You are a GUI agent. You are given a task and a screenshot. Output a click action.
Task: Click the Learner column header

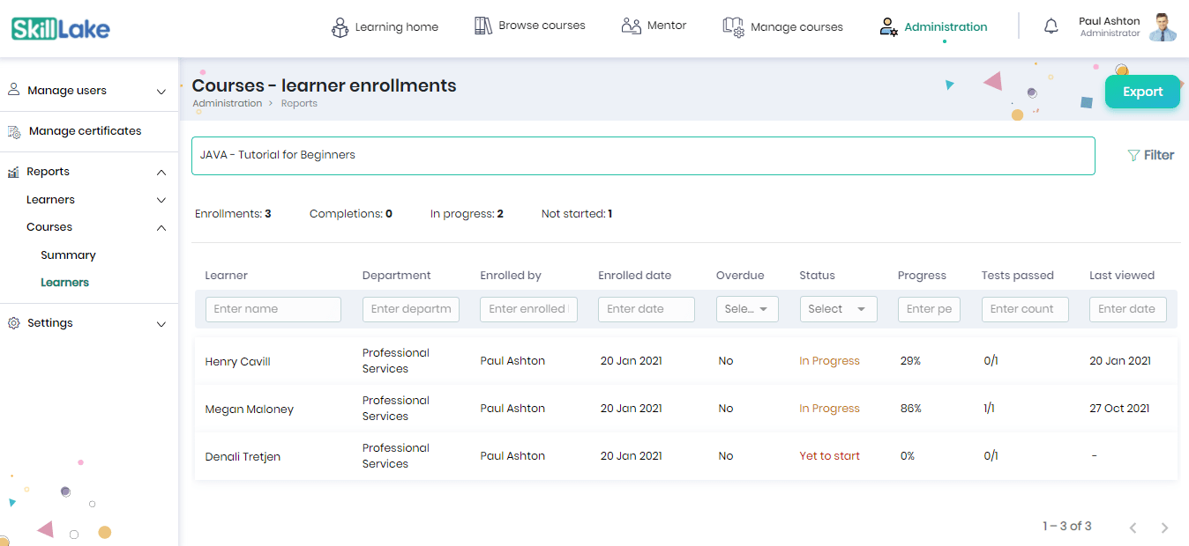point(227,276)
